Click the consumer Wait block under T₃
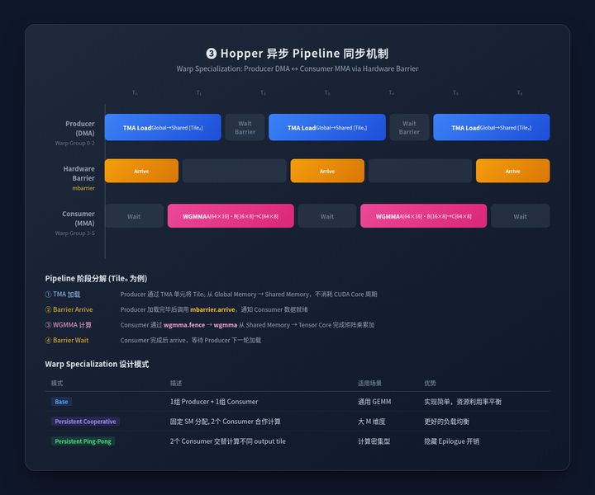This screenshot has width=595, height=495. 327,216
